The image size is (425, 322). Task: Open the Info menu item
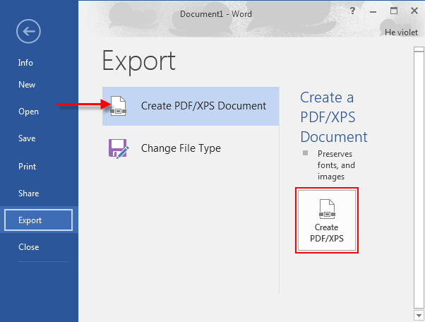click(25, 63)
